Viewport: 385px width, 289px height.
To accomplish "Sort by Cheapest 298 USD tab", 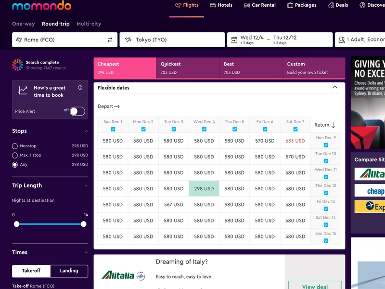I will (125, 68).
